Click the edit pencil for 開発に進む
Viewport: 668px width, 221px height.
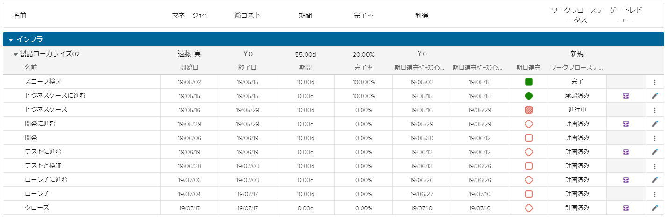coord(654,124)
